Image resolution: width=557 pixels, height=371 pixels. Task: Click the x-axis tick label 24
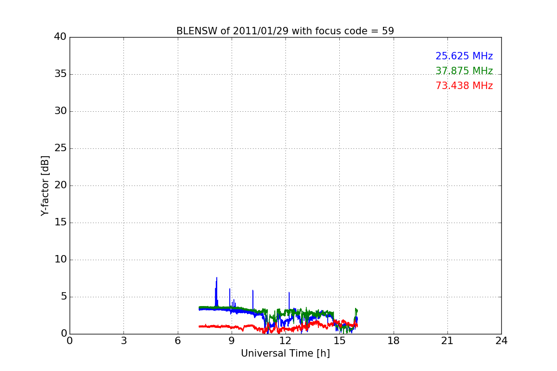click(x=501, y=341)
